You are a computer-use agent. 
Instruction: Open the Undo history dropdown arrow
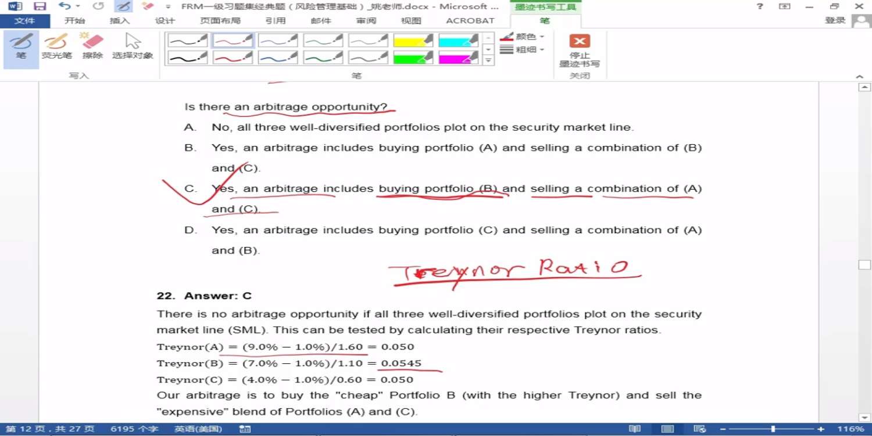pyautogui.click(x=78, y=6)
